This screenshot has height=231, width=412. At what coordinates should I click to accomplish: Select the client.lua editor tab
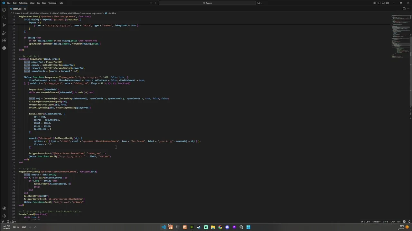tap(17, 9)
